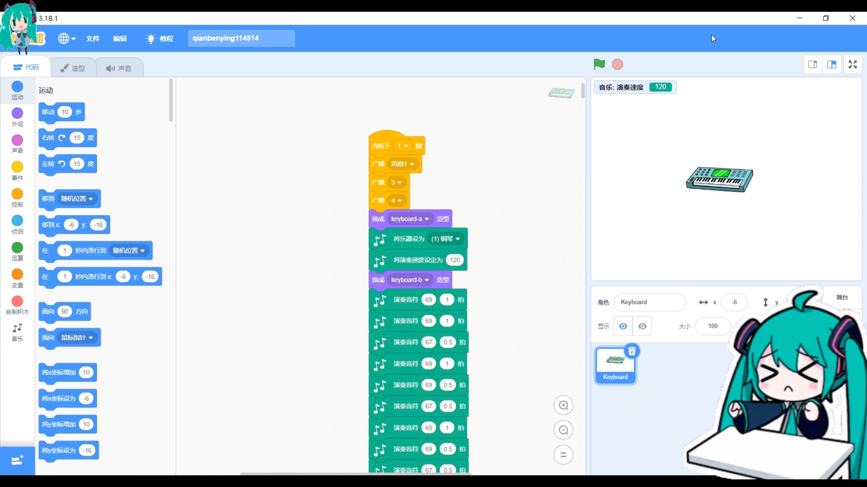
Task: Select the 舞台 (Stage) pane
Action: coord(842,297)
